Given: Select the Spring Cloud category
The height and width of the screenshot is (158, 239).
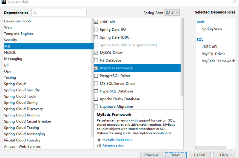Looking at the screenshot, I should [47, 84].
